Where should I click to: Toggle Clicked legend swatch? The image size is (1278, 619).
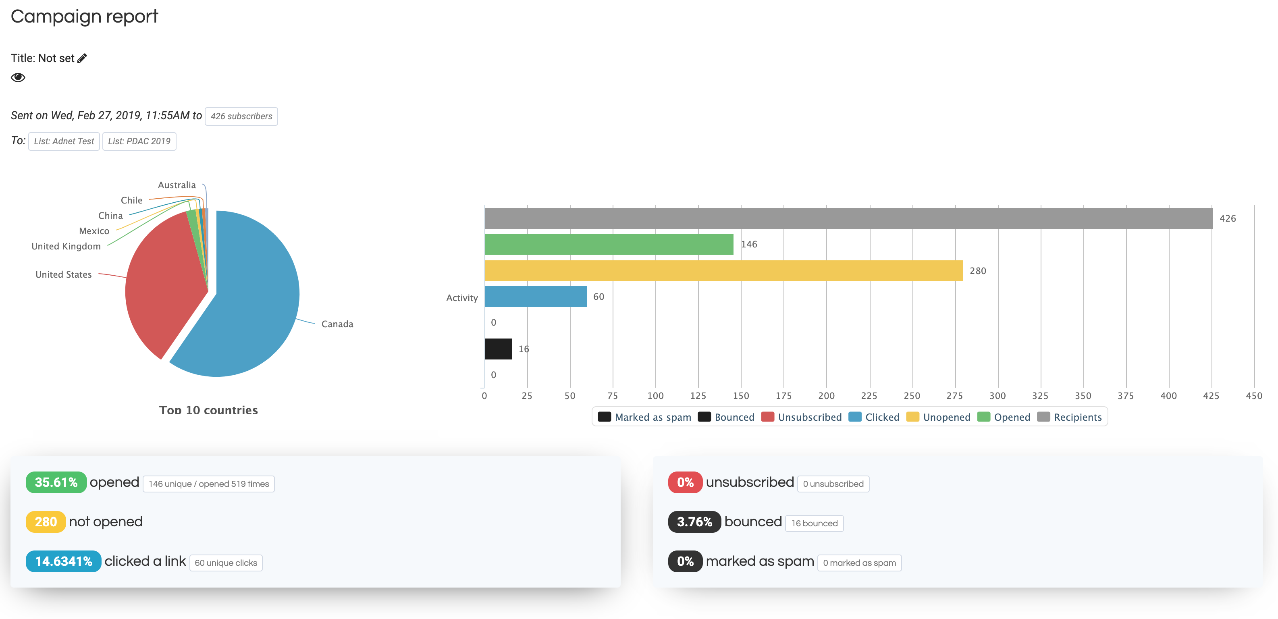click(x=855, y=417)
